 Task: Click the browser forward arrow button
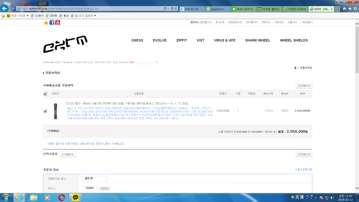click(x=12, y=8)
